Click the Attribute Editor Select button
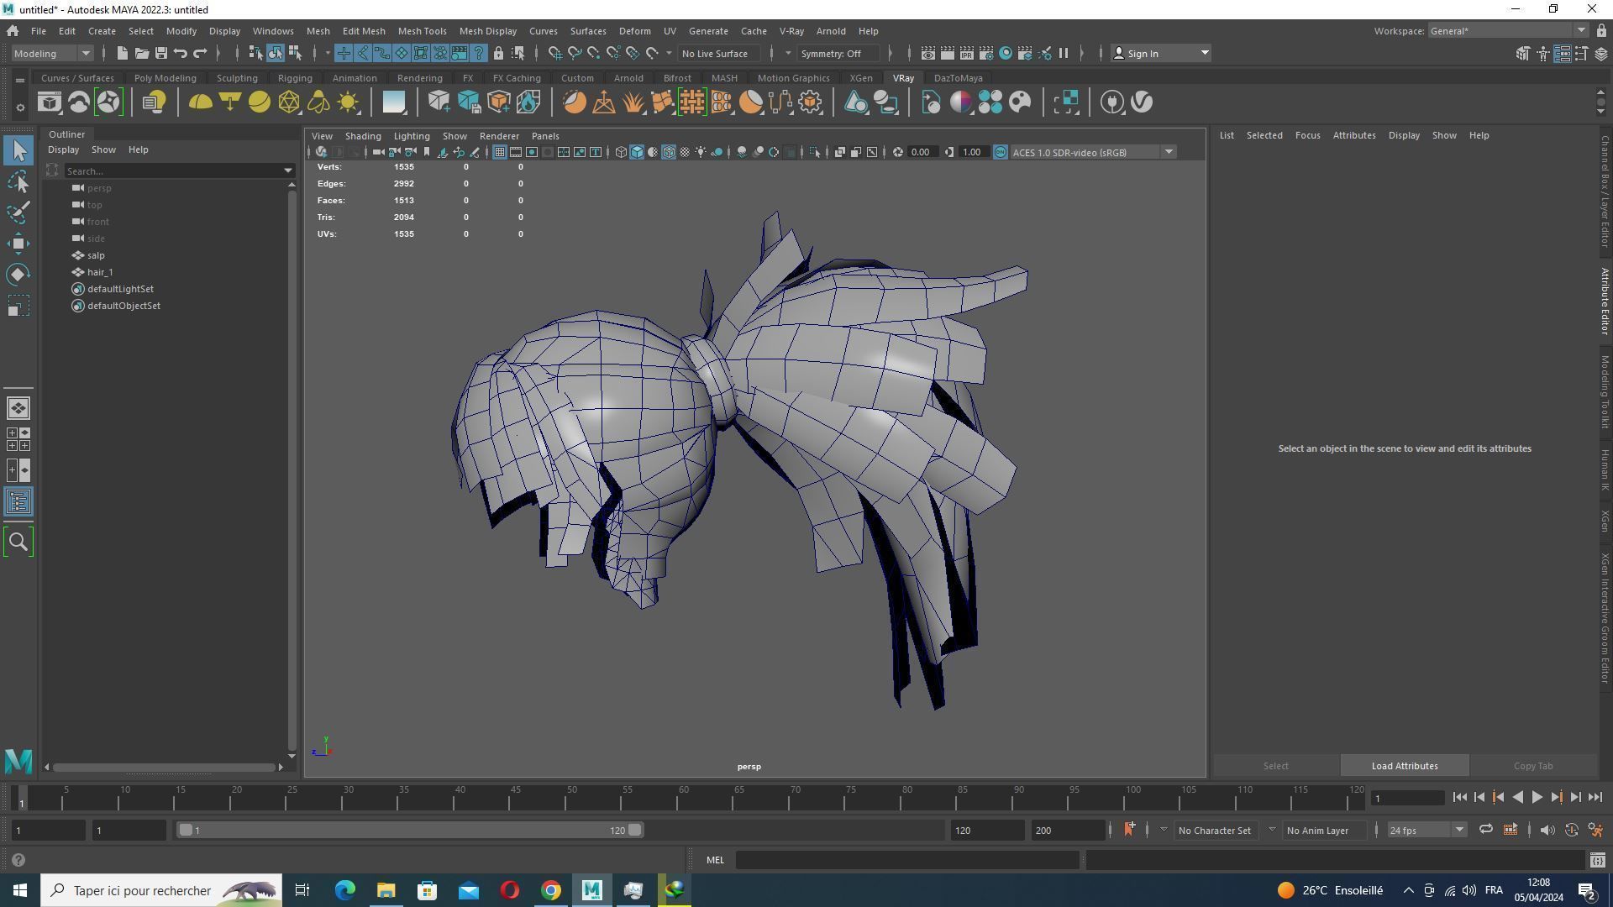The height and width of the screenshot is (907, 1613). click(x=1275, y=766)
